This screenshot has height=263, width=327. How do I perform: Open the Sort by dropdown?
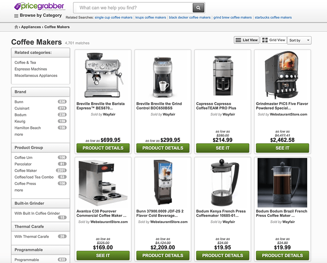click(299, 40)
